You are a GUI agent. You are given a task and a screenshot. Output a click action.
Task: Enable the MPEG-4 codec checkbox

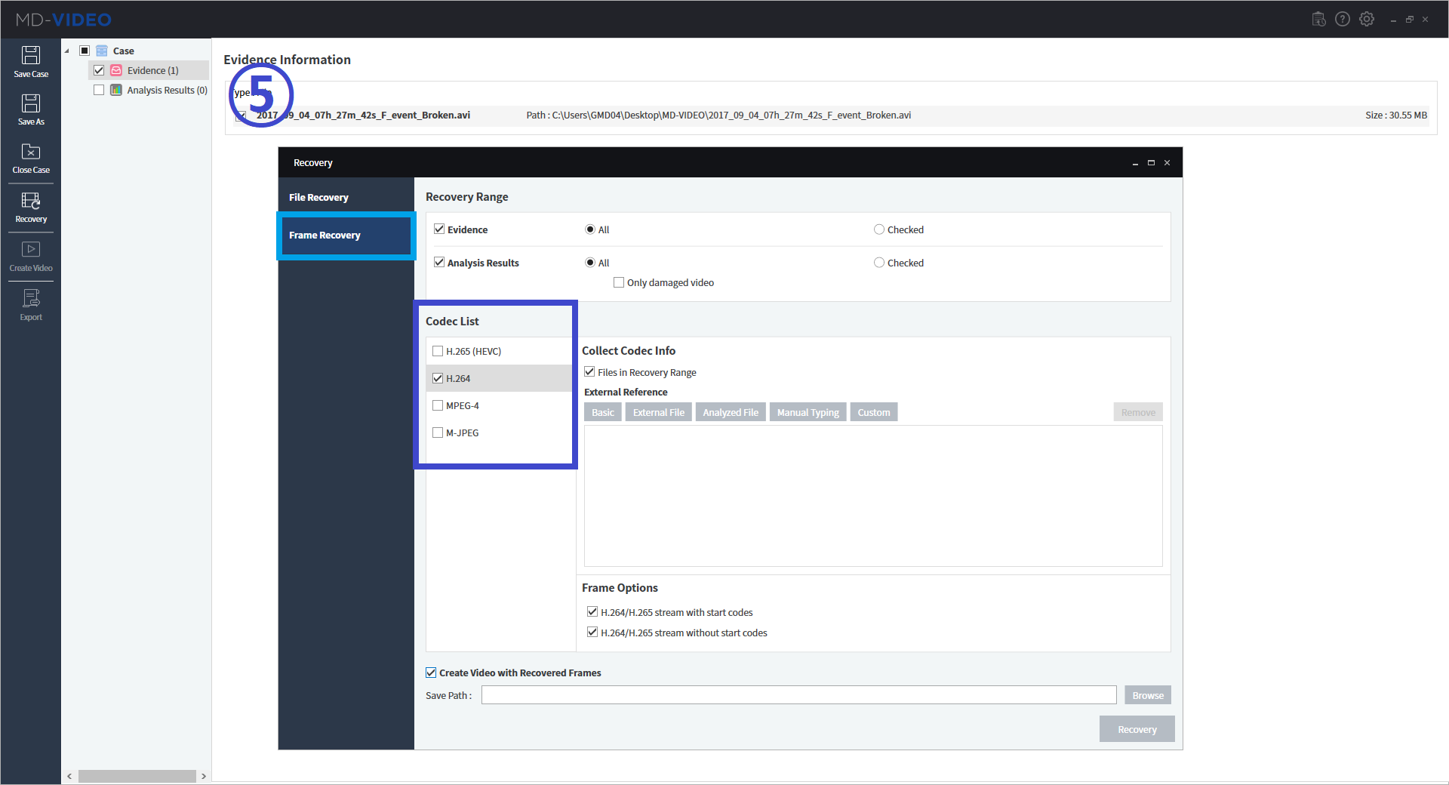click(x=438, y=405)
